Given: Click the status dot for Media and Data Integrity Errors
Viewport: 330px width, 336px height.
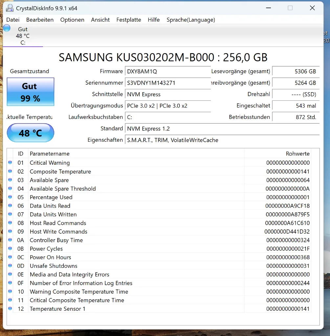Looking at the screenshot, I should tap(10, 274).
